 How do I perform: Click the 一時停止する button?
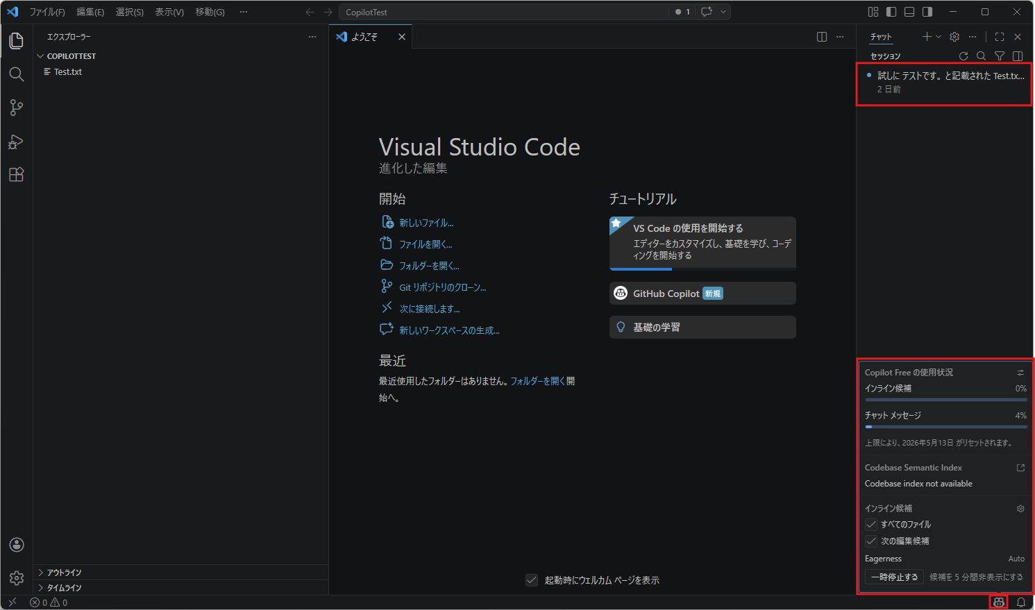894,577
